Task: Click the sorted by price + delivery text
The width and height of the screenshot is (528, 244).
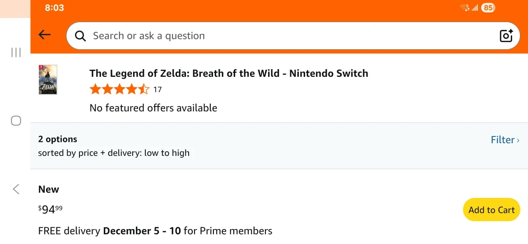Action: tap(114, 153)
